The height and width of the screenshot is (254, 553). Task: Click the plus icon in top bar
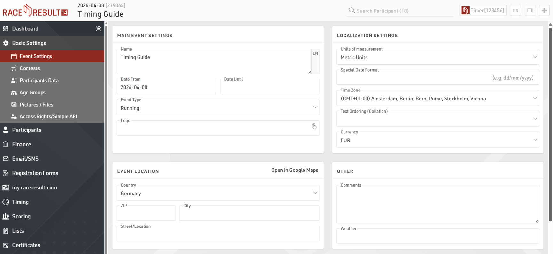coord(544,11)
